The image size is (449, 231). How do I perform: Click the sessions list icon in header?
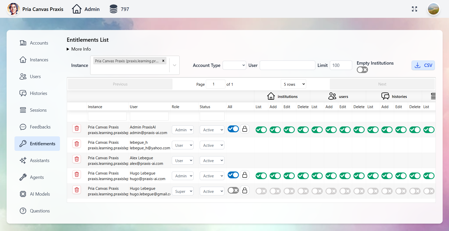point(433,96)
